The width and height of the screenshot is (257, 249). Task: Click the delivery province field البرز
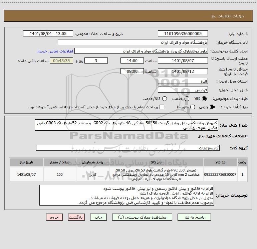point(183,81)
